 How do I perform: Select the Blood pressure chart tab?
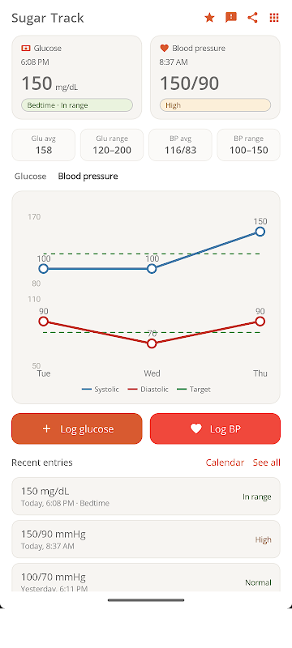(88, 176)
